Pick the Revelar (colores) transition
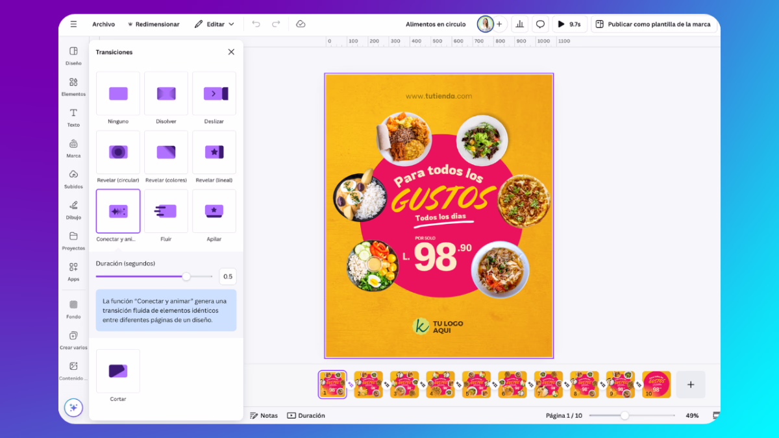779x438 pixels. pos(166,152)
